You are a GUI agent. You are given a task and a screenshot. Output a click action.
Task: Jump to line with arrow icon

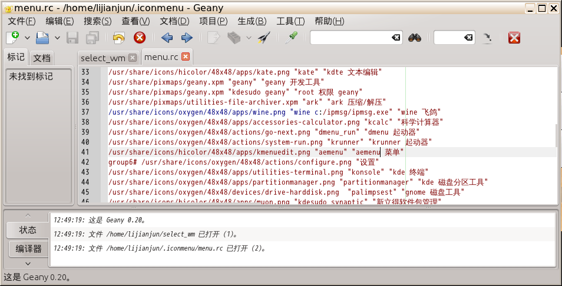click(487, 38)
